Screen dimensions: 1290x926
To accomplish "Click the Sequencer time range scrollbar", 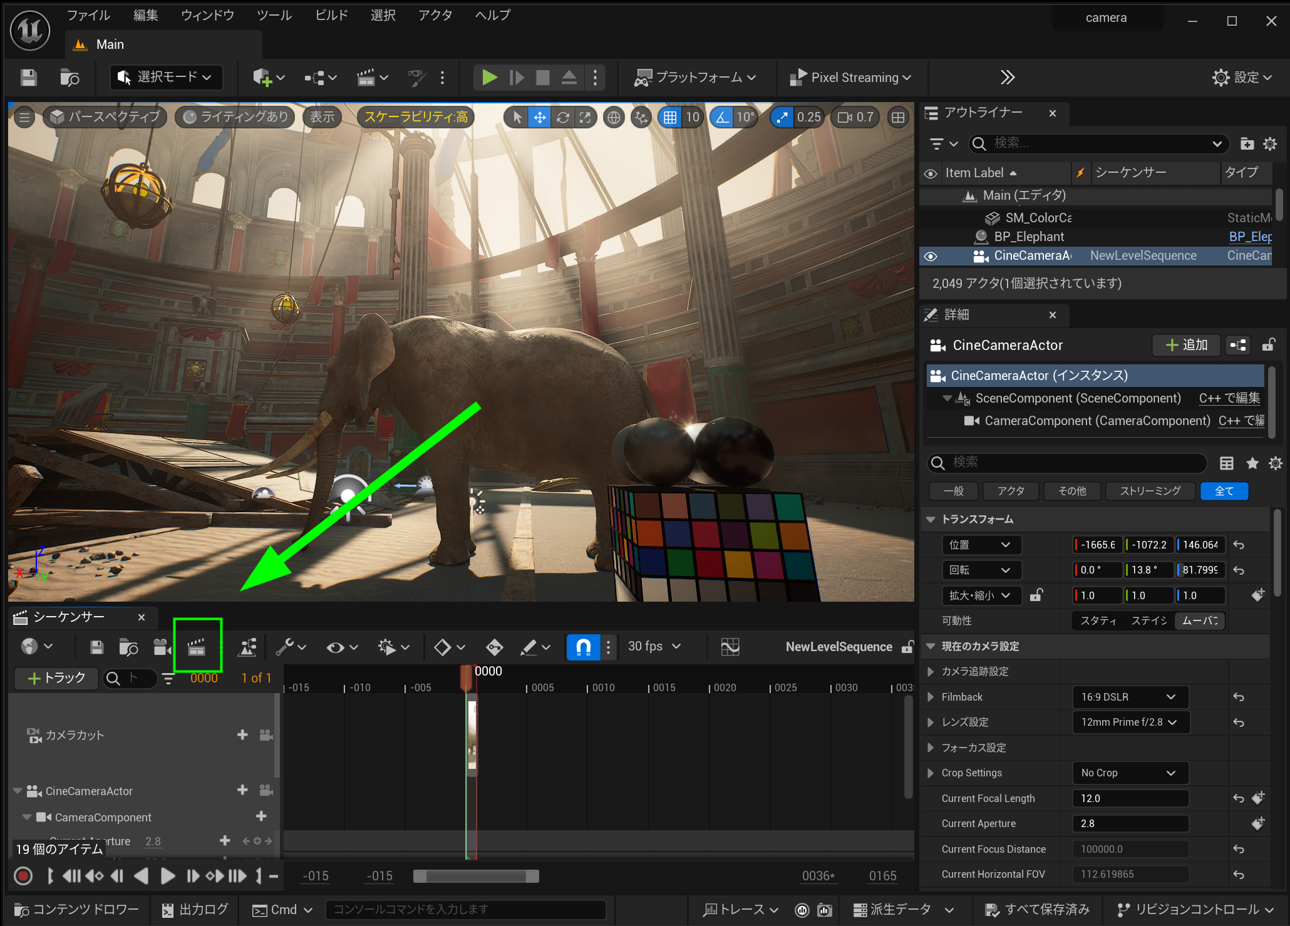I will 476,876.
